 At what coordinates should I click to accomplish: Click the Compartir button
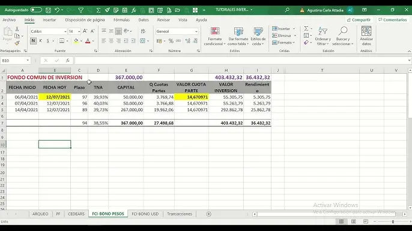[x=359, y=20]
